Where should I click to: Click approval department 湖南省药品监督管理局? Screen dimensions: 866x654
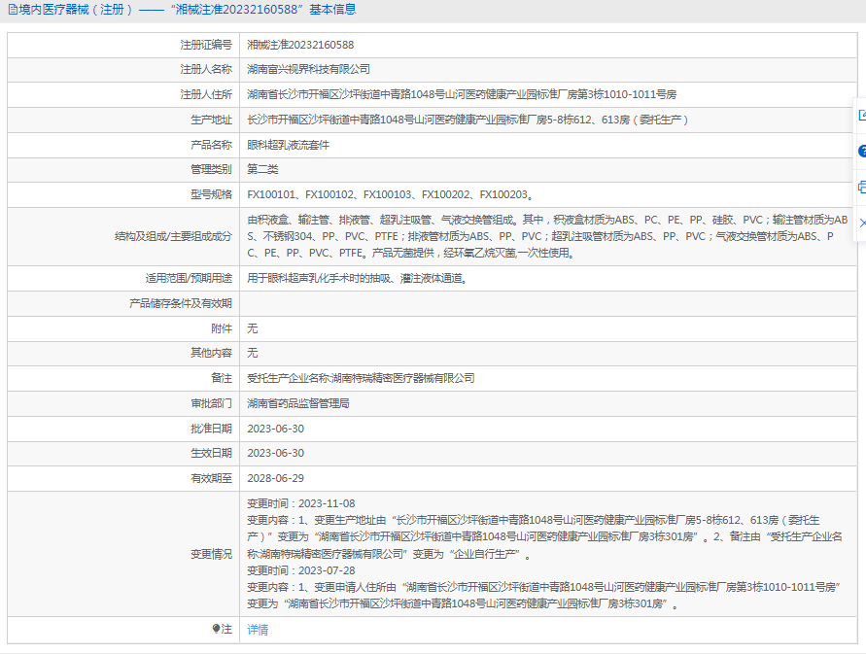[x=297, y=403]
